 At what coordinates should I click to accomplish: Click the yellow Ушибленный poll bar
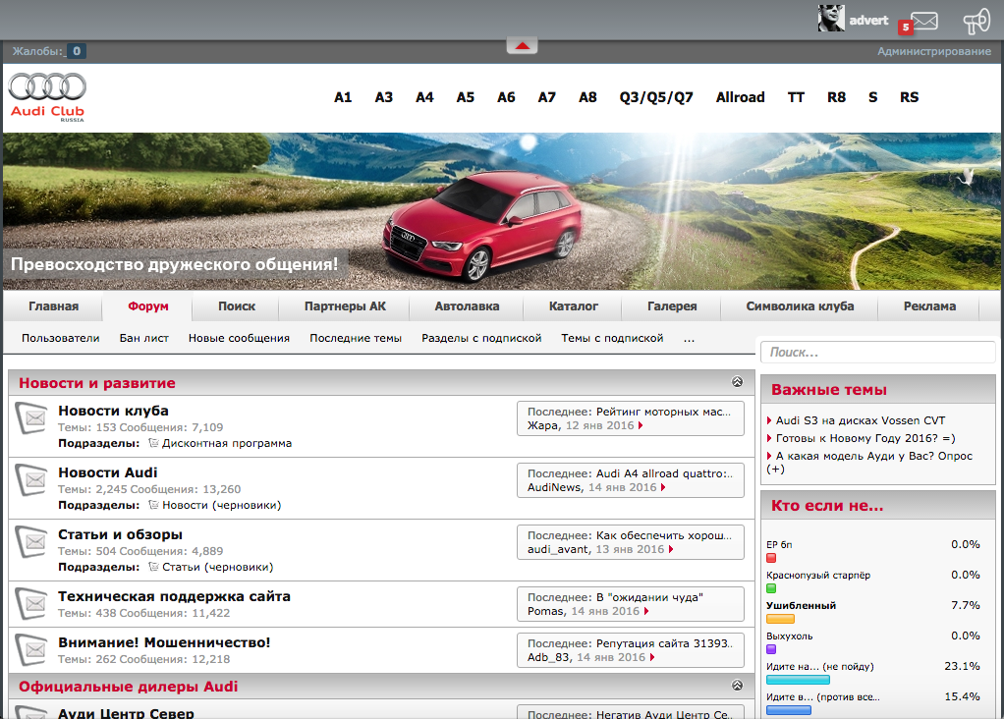click(x=779, y=619)
